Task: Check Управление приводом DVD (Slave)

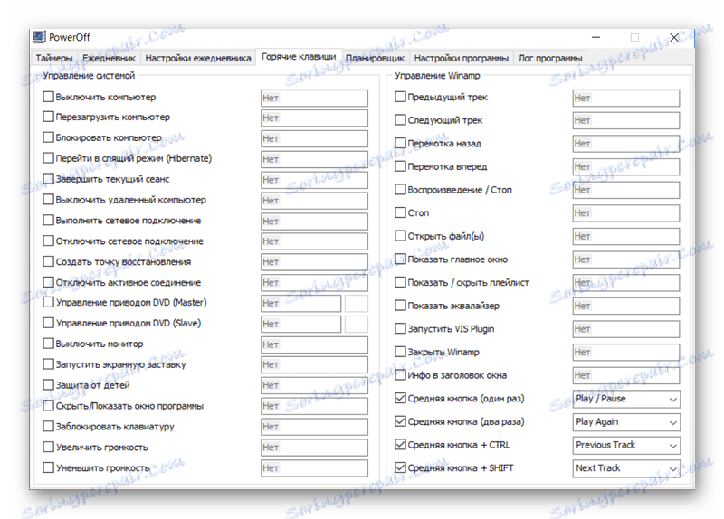Action: (49, 323)
